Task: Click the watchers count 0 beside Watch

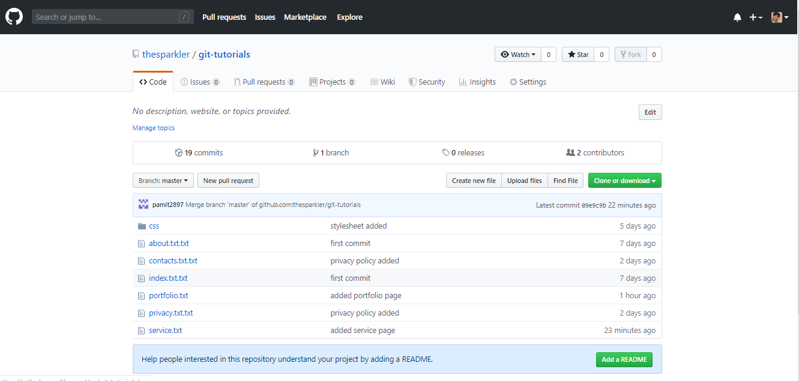Action: [x=549, y=55]
